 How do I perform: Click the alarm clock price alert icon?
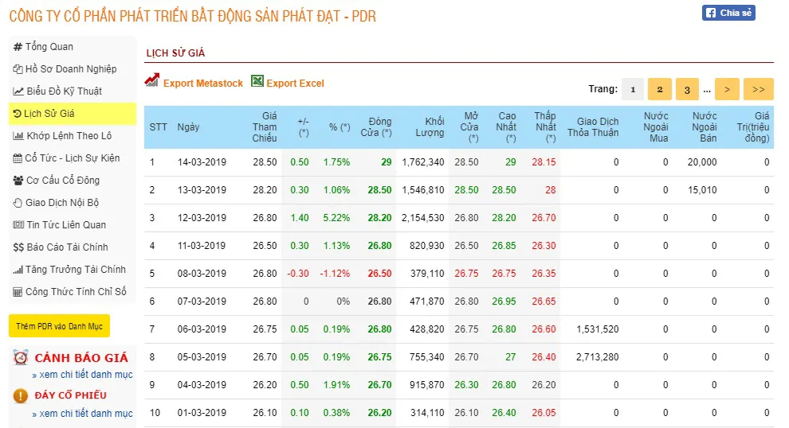(21, 358)
